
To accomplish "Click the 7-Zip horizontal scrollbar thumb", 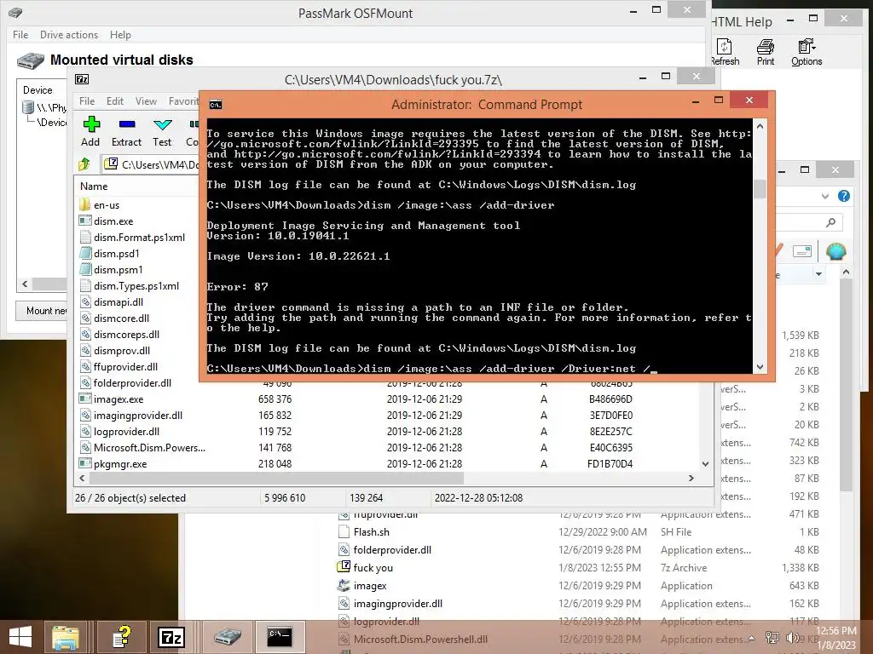I will click(276, 478).
